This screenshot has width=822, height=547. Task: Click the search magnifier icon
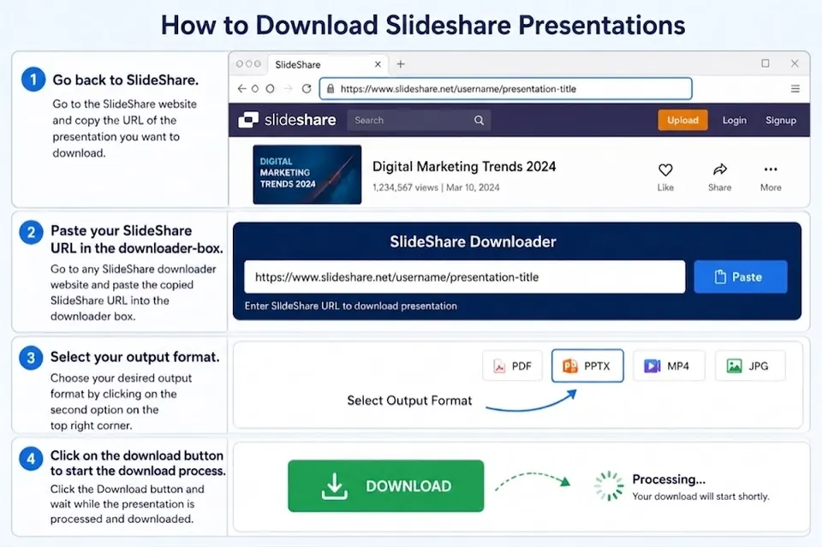tap(479, 120)
